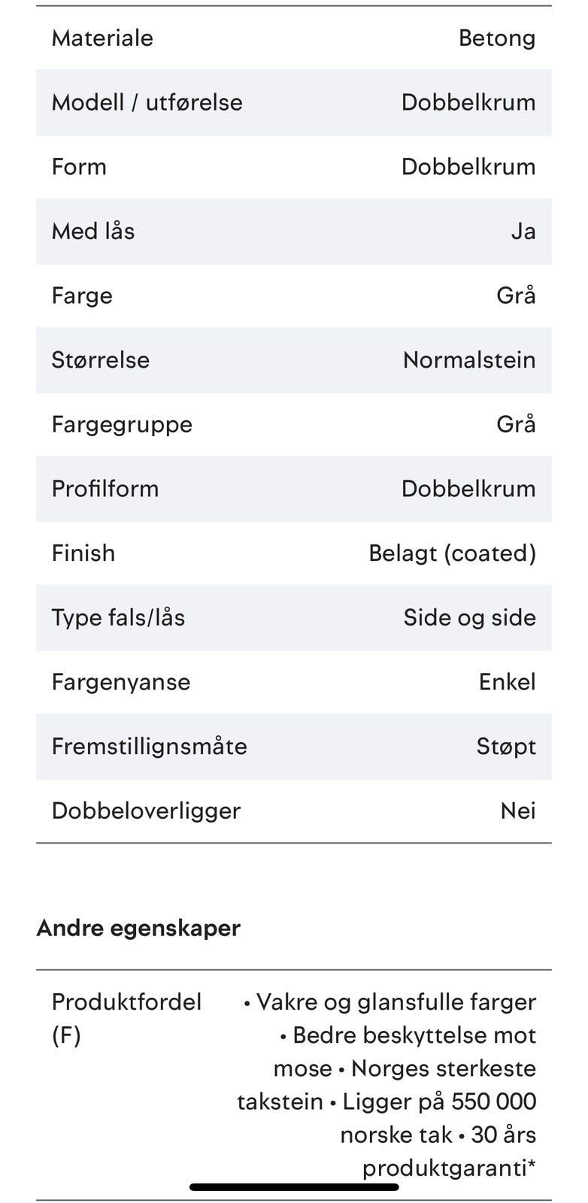Tap the Andre egenskaper section heading
The height and width of the screenshot is (1203, 588).
pos(138,928)
